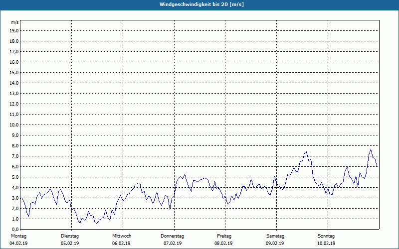Select the 7,0 axis label
399x249 pixels.
[x=15, y=156]
